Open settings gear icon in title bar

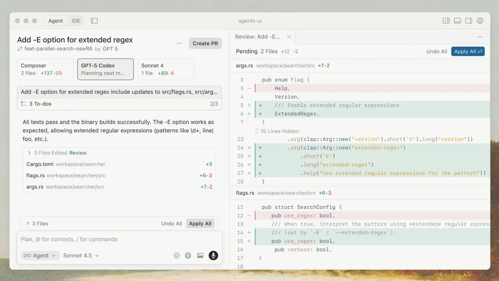[480, 21]
